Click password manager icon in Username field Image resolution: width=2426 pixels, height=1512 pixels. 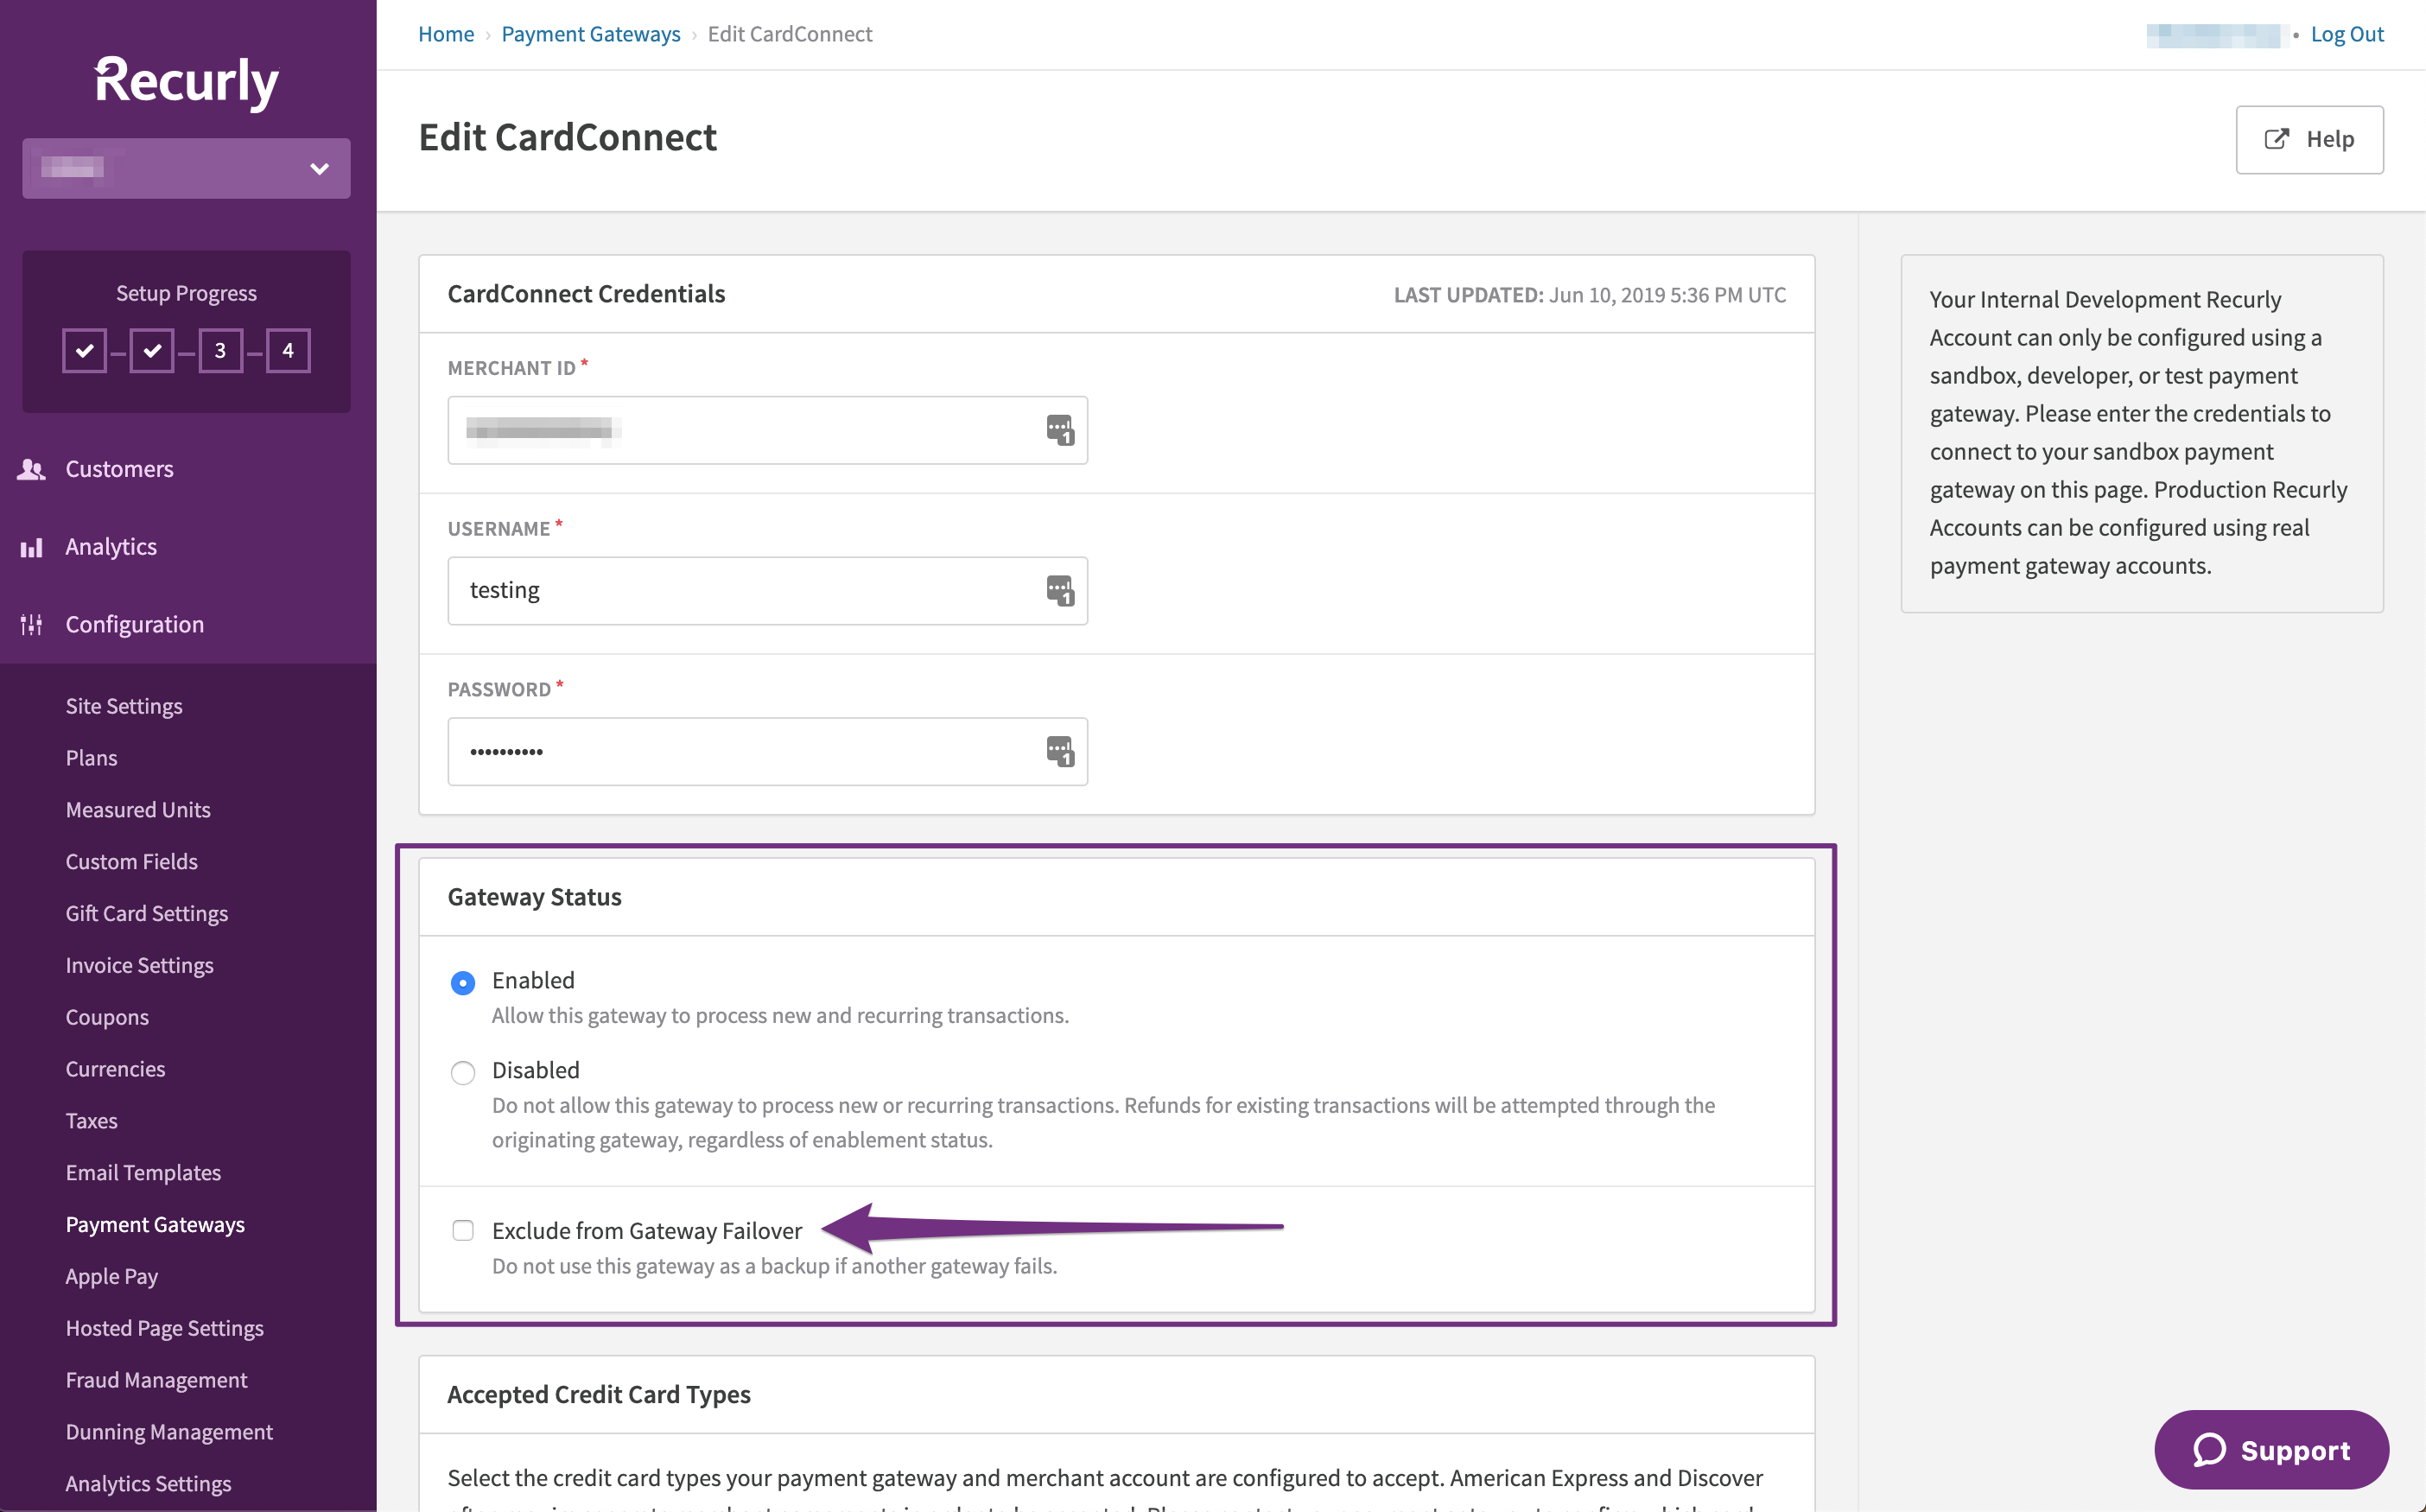click(x=1059, y=590)
